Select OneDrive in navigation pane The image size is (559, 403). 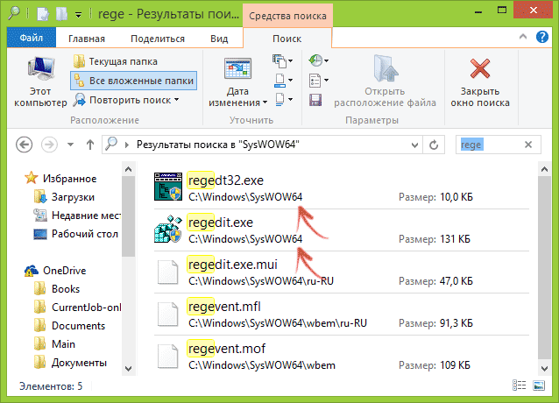pos(55,271)
